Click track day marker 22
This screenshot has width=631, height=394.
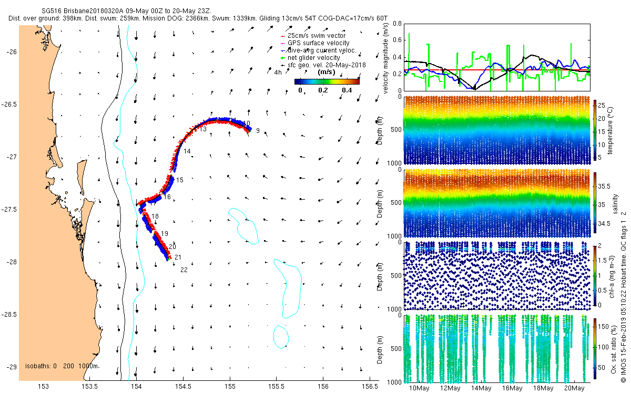click(x=184, y=270)
